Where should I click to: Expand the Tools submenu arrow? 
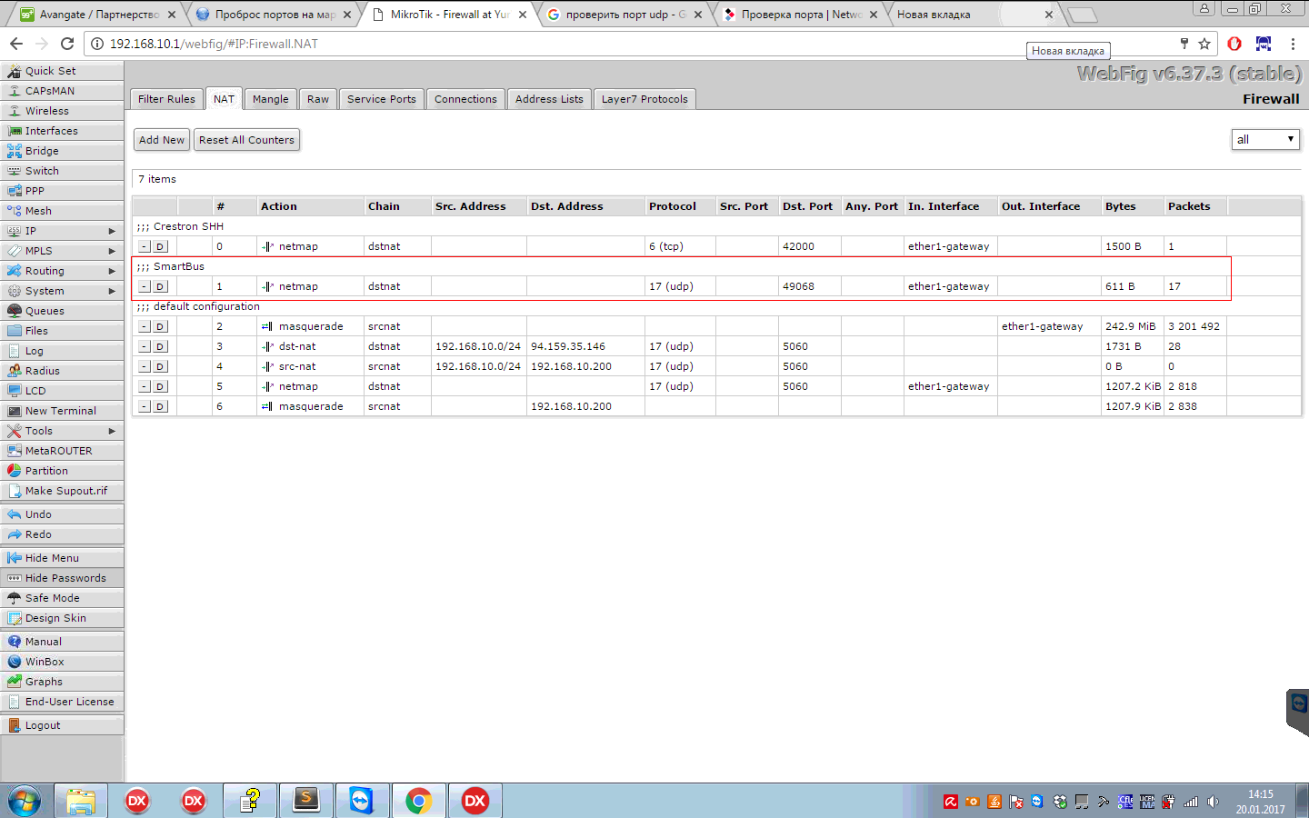pyautogui.click(x=112, y=431)
